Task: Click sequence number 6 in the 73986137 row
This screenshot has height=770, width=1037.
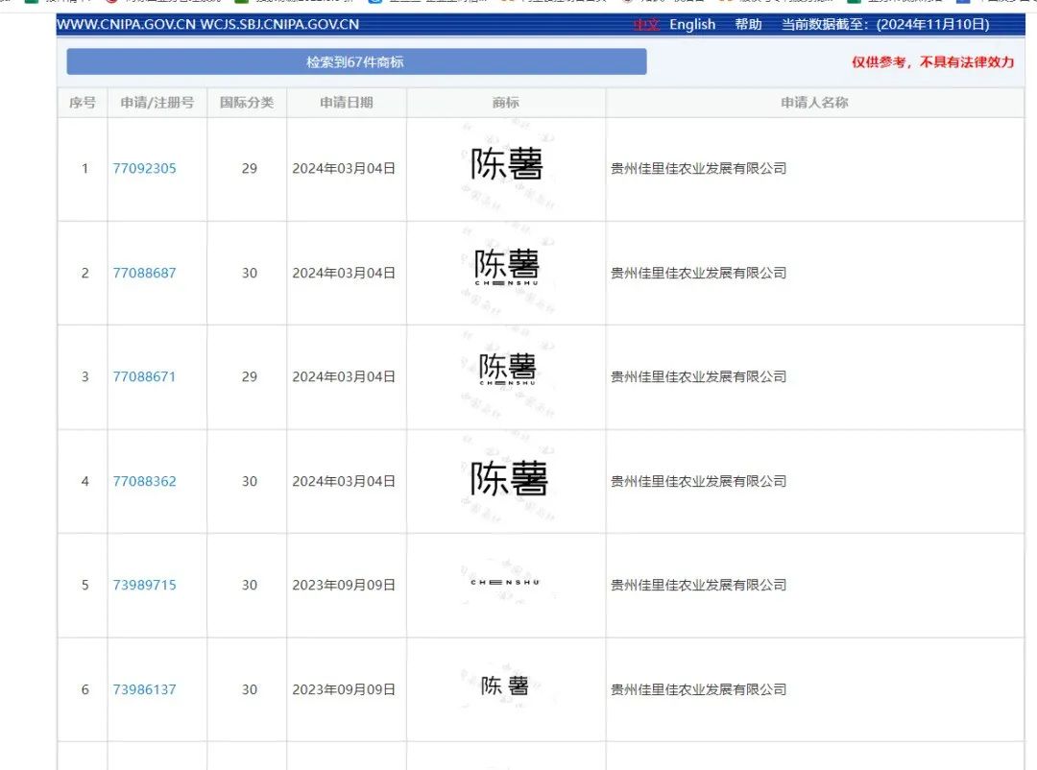Action: tap(84, 689)
